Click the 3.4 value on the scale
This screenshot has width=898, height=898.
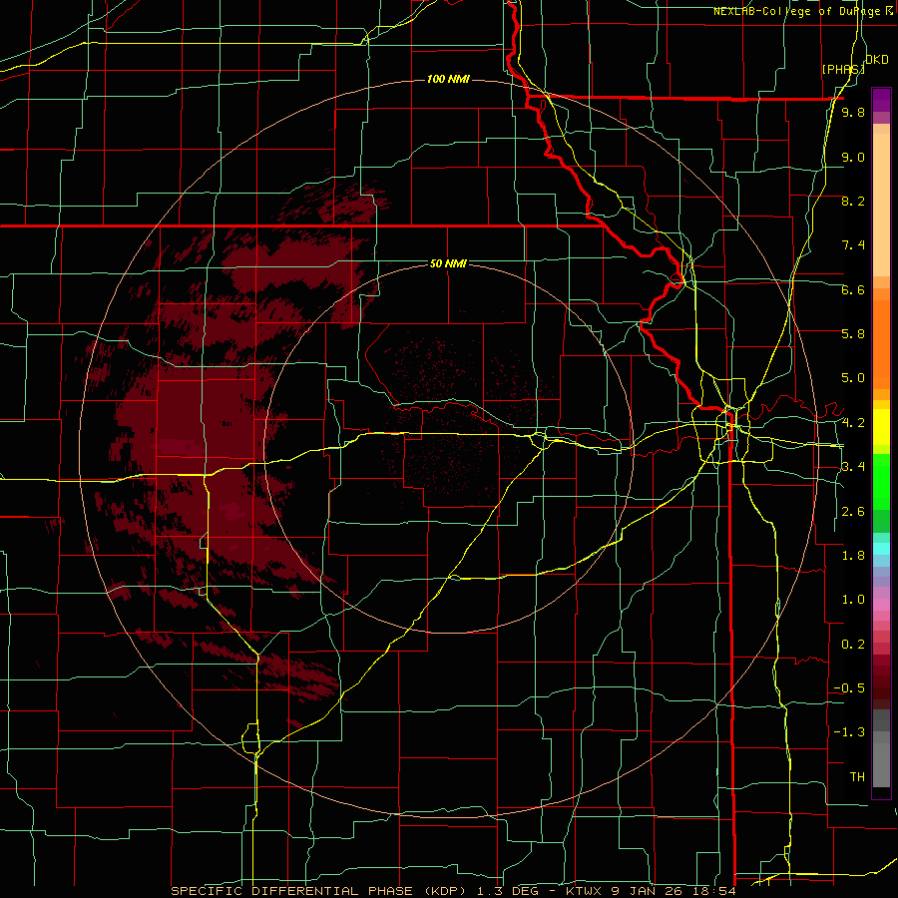[853, 467]
